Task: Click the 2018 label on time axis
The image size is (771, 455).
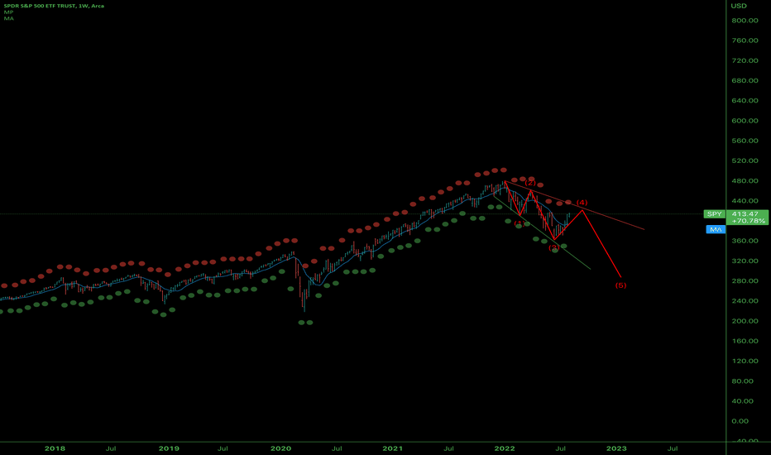Action: tap(55, 448)
